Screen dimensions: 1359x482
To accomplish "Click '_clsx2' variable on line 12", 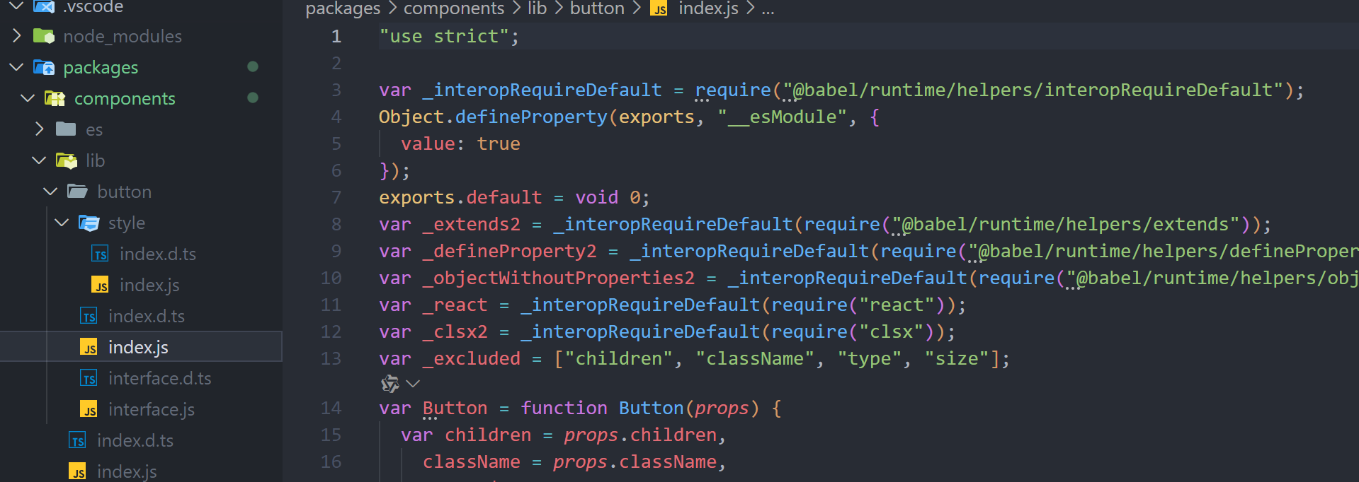I will (455, 331).
